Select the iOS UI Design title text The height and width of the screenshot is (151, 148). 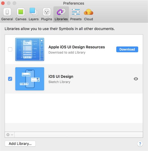(61, 77)
